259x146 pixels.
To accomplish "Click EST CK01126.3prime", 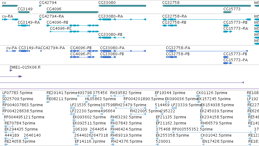I will (x=212, y=93).
